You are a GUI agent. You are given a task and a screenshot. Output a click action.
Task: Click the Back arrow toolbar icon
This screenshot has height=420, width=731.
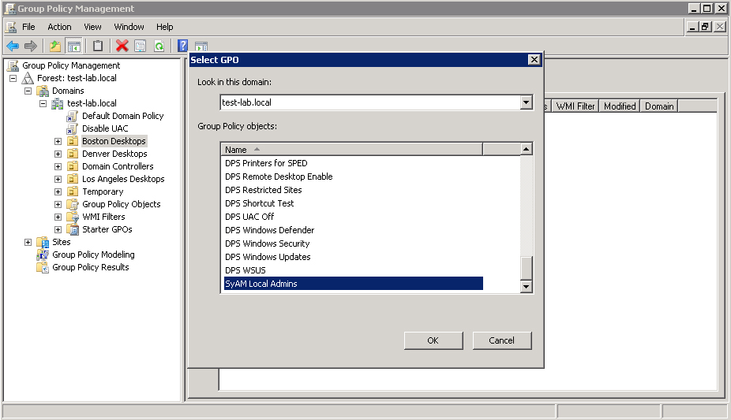[13, 46]
